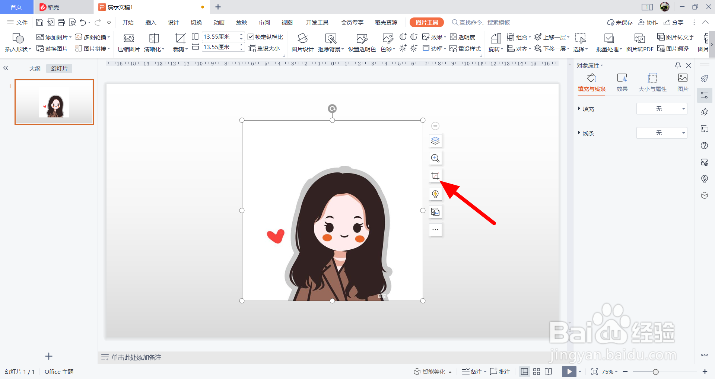715x379 pixels.
Task: Switch to slide sorter grid view
Action: pyautogui.click(x=537, y=372)
